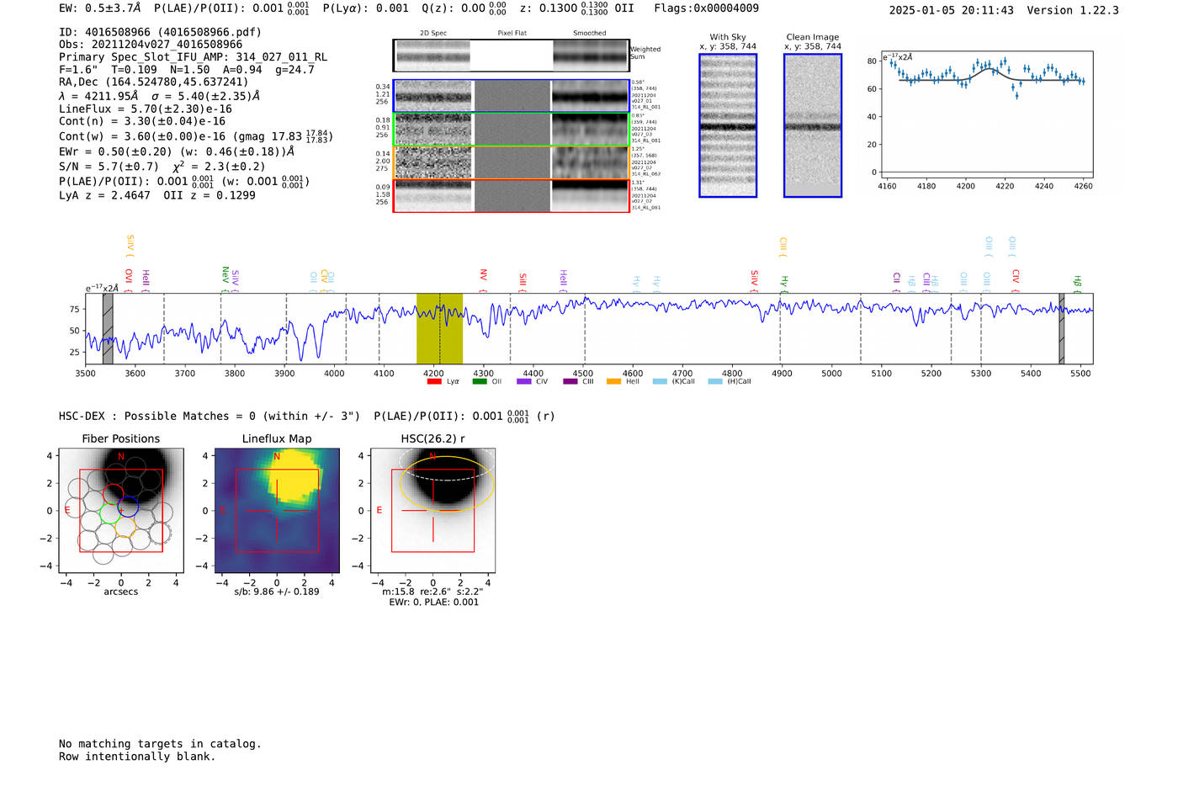The width and height of the screenshot is (1178, 802).
Task: Click the 'Primary Spec_Slot_IFU_AMP: 314_027_011_RL' line
Action: (x=193, y=57)
